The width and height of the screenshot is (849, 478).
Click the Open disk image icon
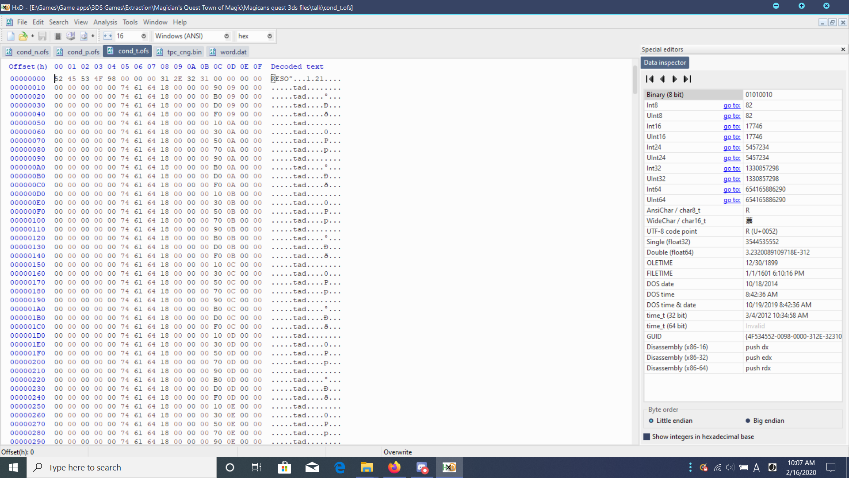coord(84,36)
